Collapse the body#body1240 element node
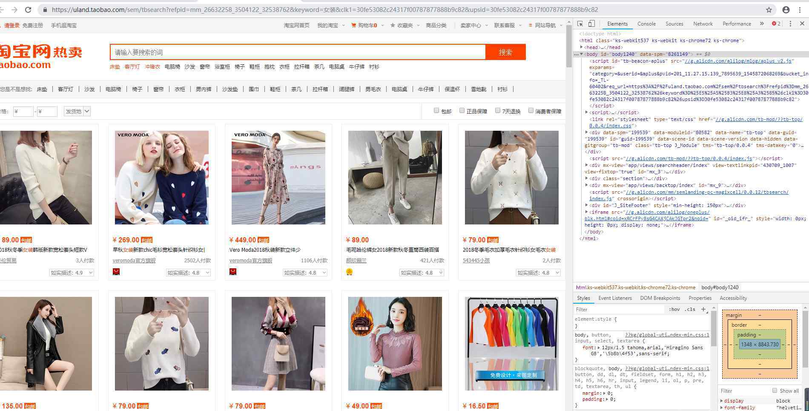 point(581,54)
